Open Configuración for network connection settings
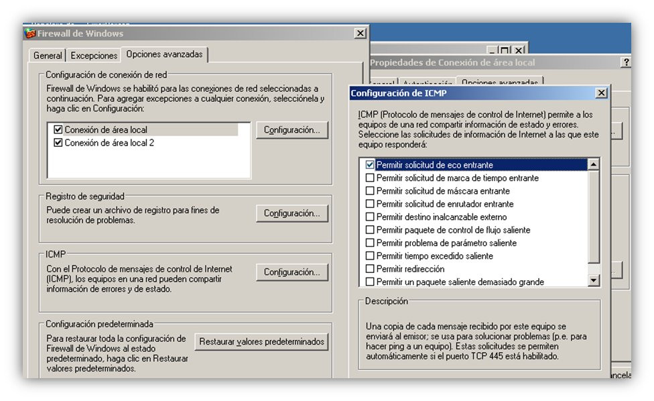This screenshot has width=654, height=401. [x=292, y=130]
